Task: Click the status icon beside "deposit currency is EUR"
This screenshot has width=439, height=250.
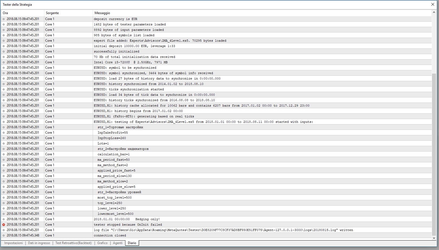Action: (4, 19)
